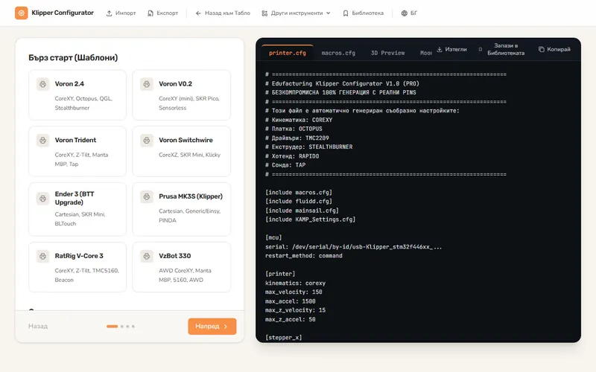
Task: Click the Копирай button
Action: pos(554,49)
